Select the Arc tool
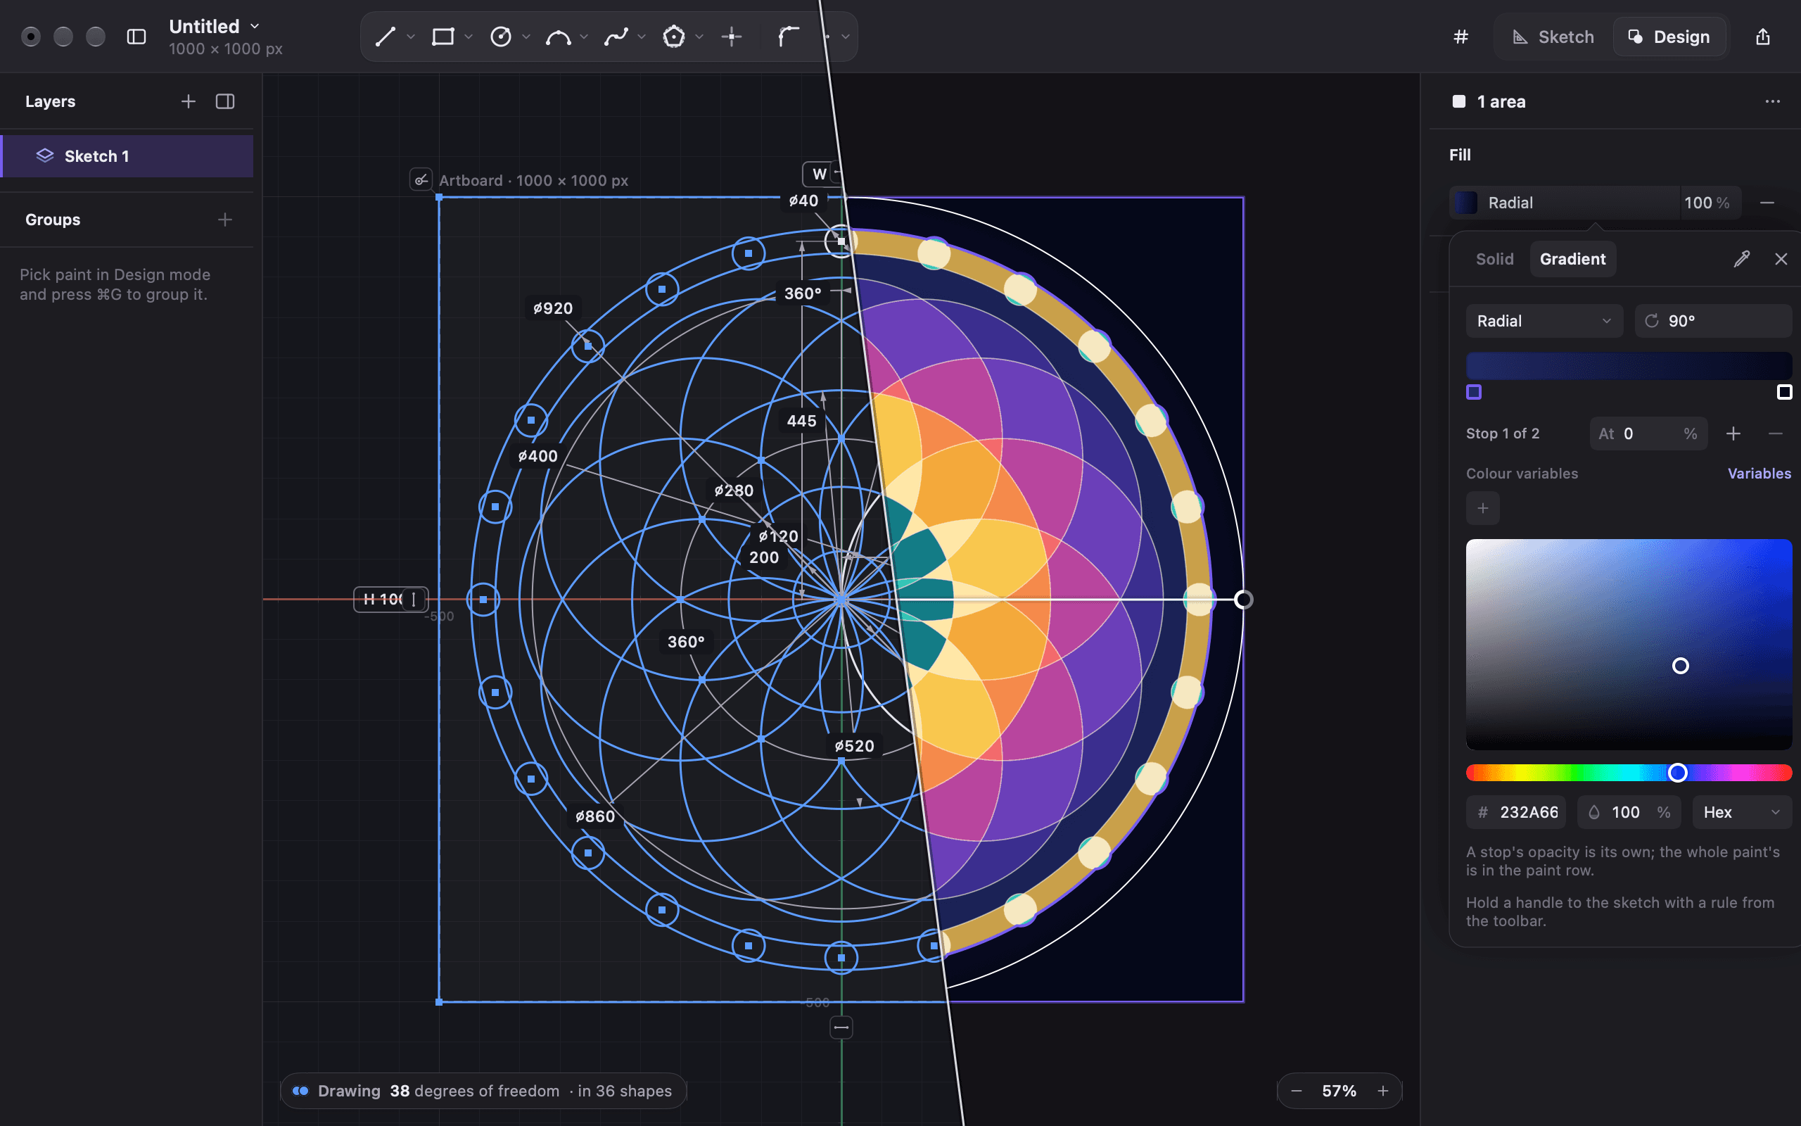Screen dimensions: 1801x1126 click(x=558, y=37)
